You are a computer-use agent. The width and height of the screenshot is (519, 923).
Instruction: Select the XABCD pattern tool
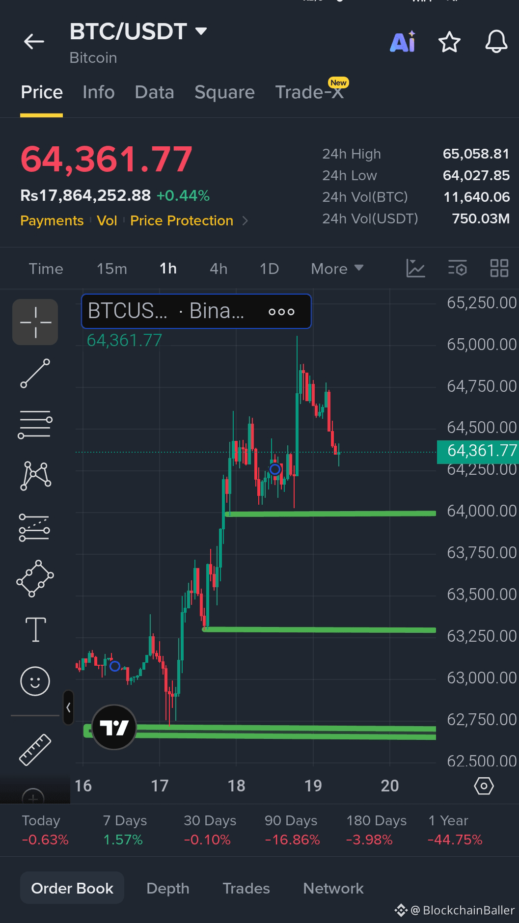(35, 476)
